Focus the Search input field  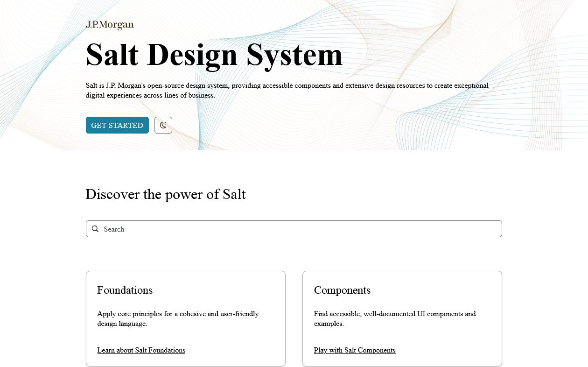[299, 229]
